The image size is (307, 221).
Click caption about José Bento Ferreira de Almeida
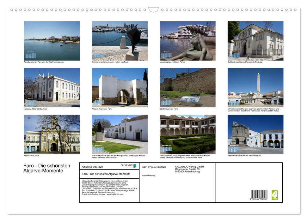tap(253, 110)
